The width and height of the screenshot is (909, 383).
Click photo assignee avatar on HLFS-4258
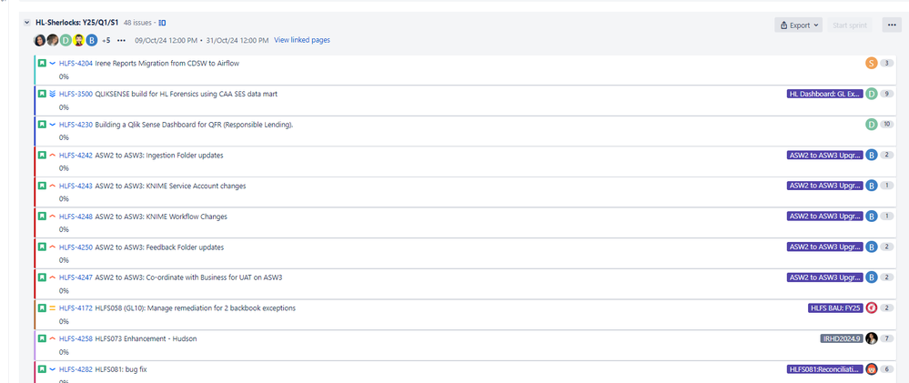pos(872,338)
